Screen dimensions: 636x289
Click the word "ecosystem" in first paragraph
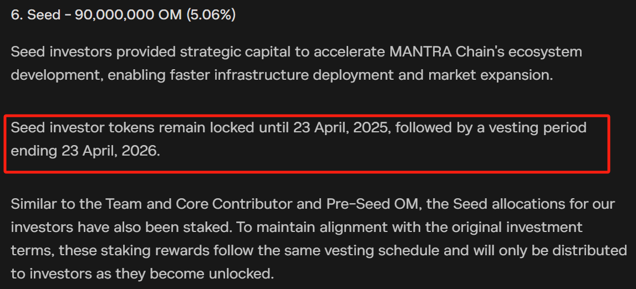point(544,52)
